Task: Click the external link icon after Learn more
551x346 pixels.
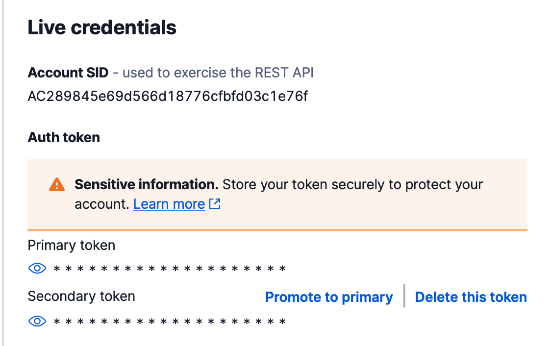Action: (x=215, y=204)
